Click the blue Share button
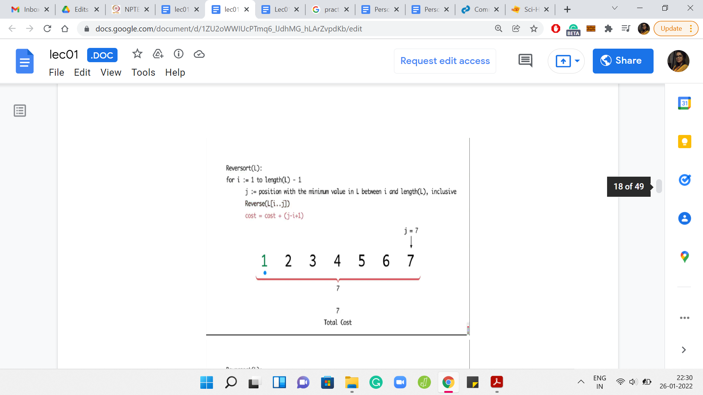Image resolution: width=703 pixels, height=395 pixels. 623,61
